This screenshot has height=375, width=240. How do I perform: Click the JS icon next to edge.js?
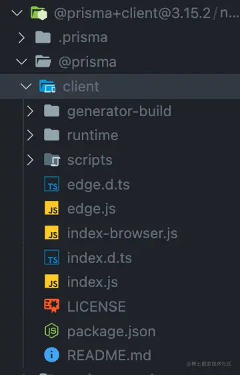51,208
